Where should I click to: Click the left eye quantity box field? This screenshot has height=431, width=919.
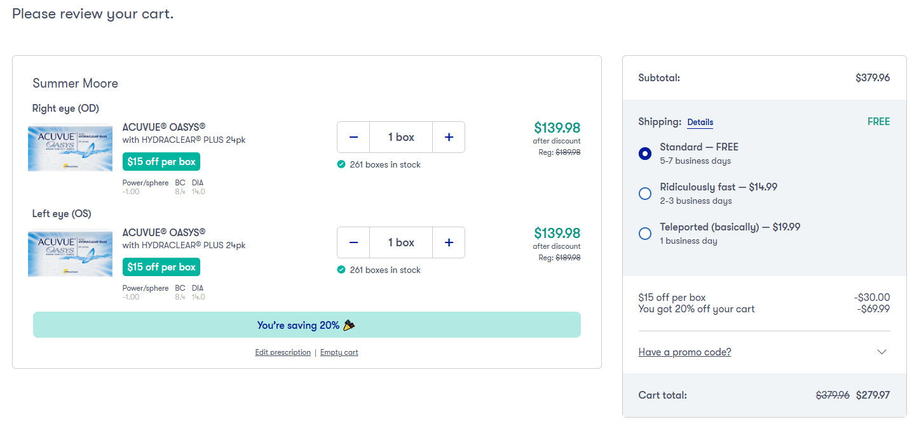tap(400, 242)
